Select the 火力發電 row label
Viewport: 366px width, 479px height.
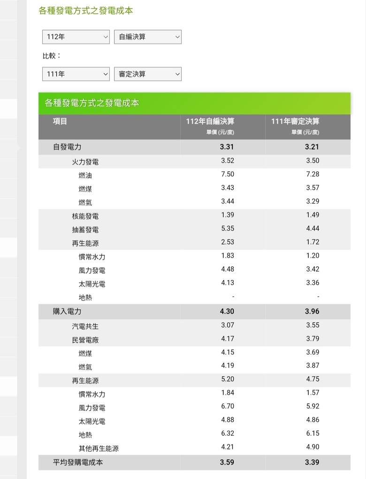point(85,162)
